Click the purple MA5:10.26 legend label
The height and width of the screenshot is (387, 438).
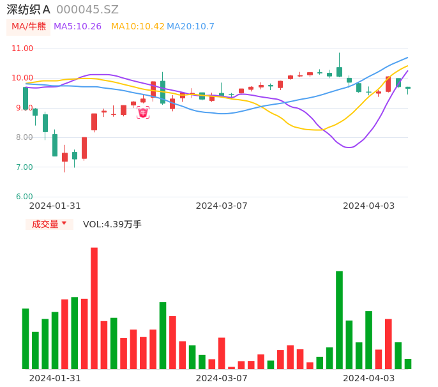point(77,27)
